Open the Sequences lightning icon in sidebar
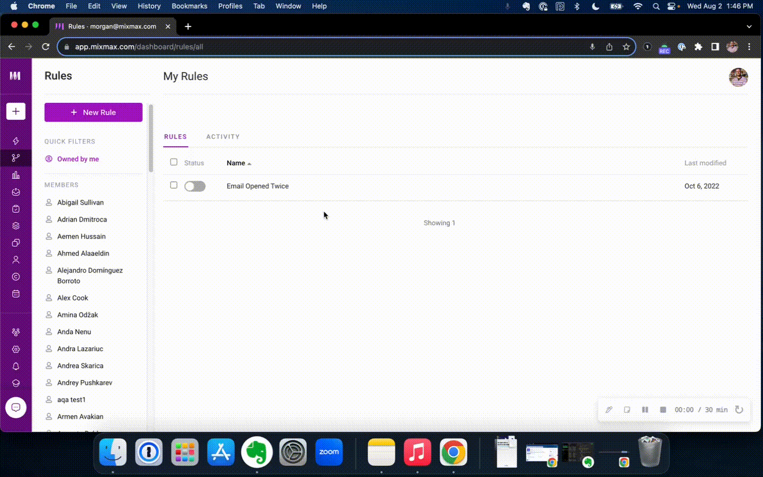The width and height of the screenshot is (763, 477). coord(16,140)
